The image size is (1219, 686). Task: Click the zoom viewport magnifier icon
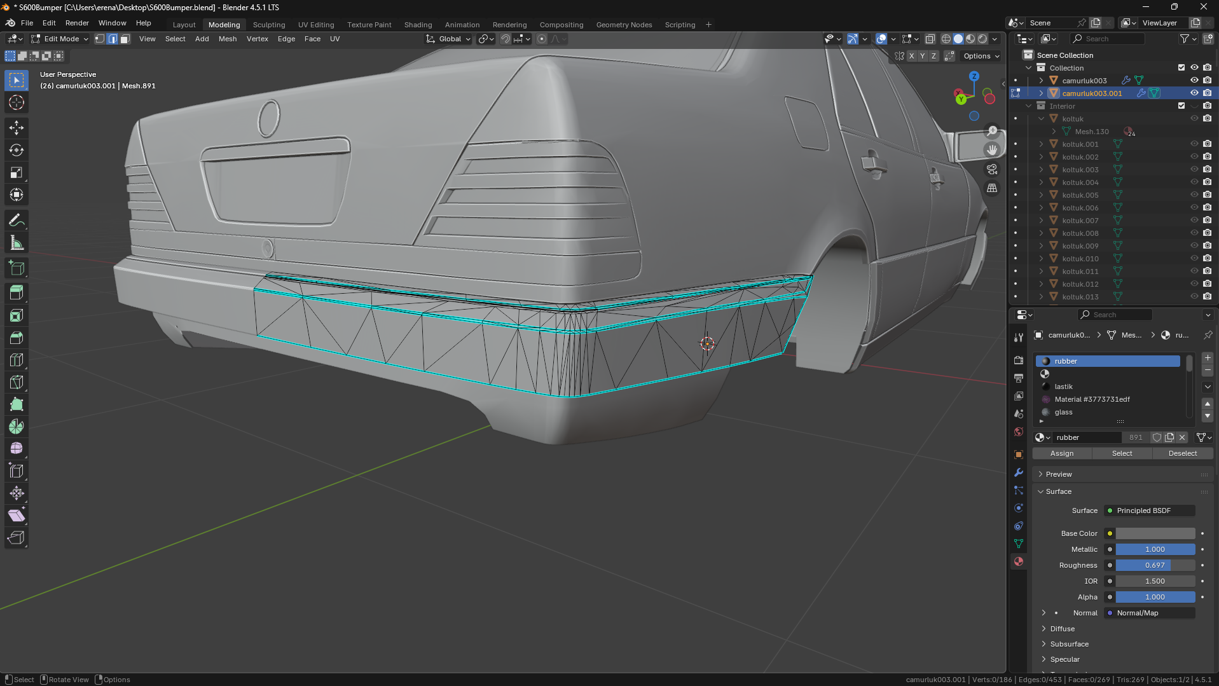(992, 131)
